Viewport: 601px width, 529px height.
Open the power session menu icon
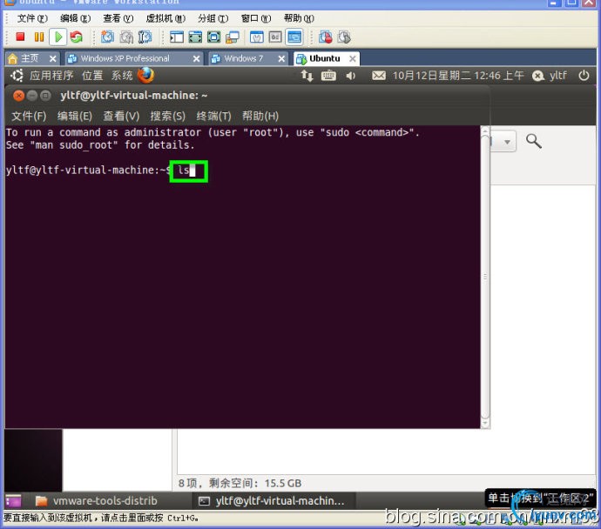click(584, 75)
